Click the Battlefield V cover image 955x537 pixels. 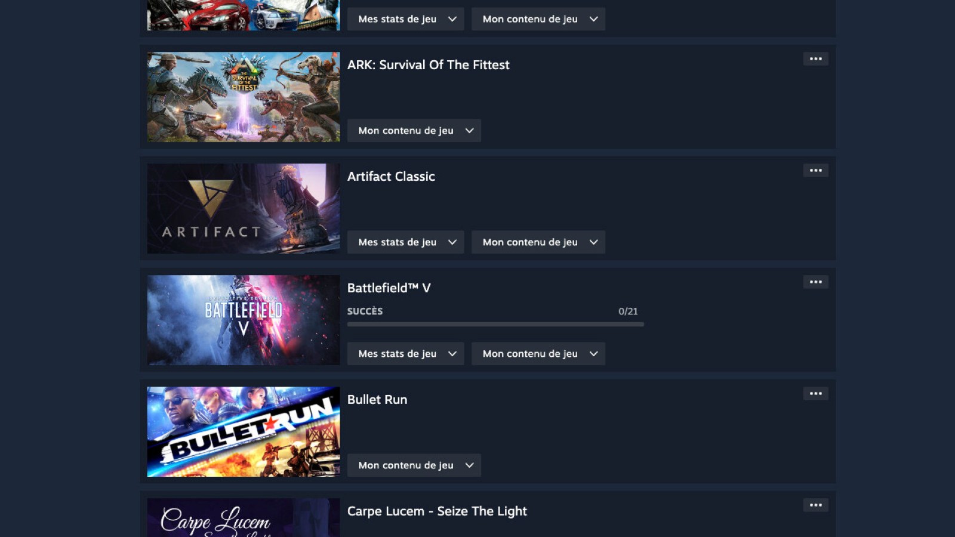244,320
